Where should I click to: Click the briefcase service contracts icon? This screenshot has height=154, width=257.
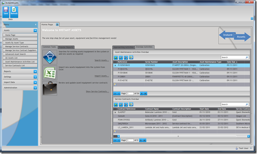pyautogui.click(x=49, y=88)
